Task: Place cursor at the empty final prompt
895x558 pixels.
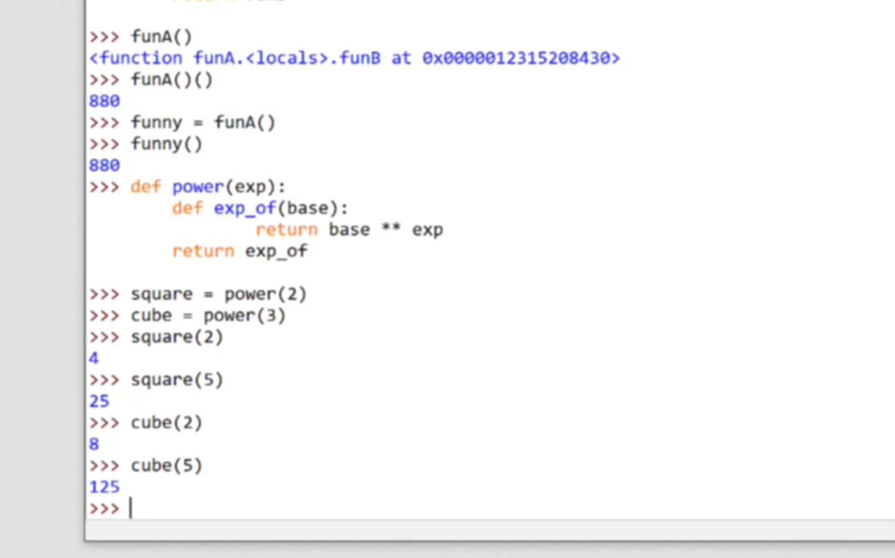Action: coord(132,508)
